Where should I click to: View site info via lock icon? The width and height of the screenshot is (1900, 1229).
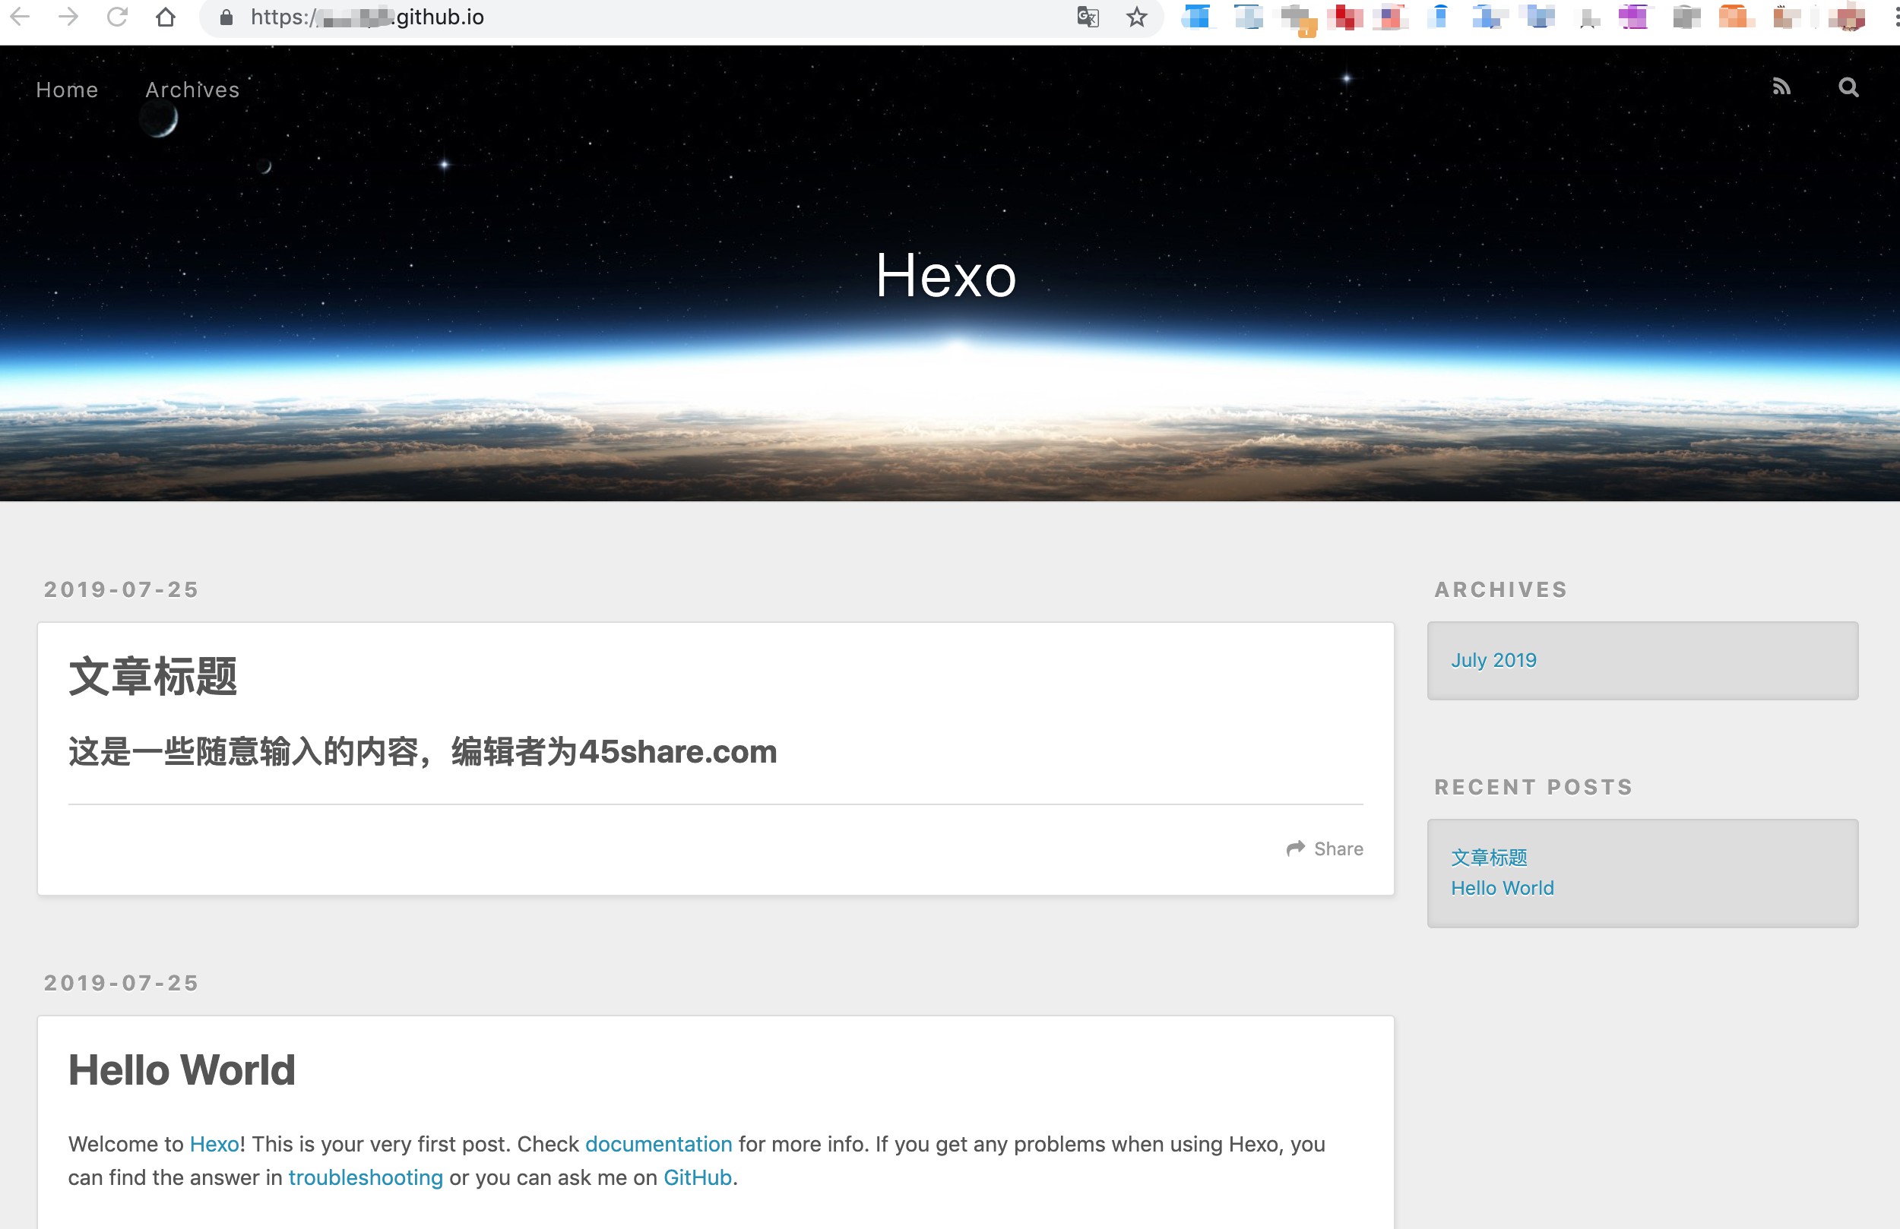pos(226,17)
